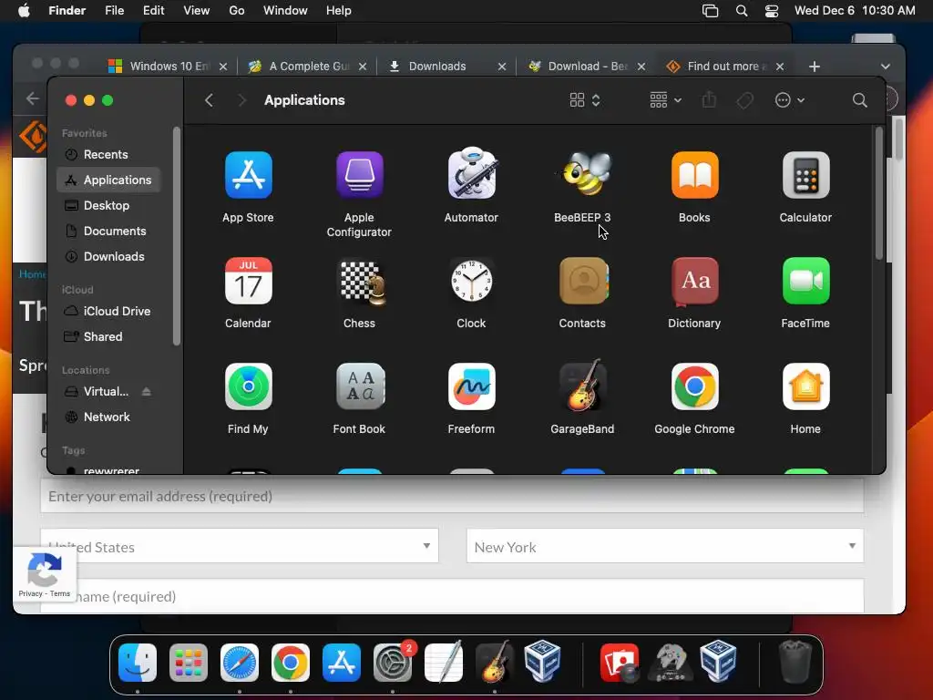Open the United States country dropdown
Viewport: 933px width, 700px height.
pyautogui.click(x=240, y=546)
